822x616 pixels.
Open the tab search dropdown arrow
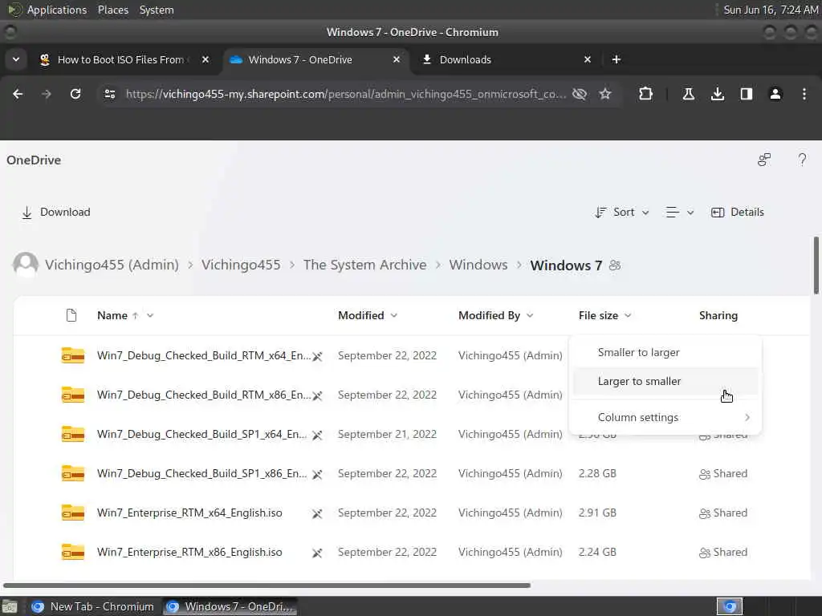point(16,59)
